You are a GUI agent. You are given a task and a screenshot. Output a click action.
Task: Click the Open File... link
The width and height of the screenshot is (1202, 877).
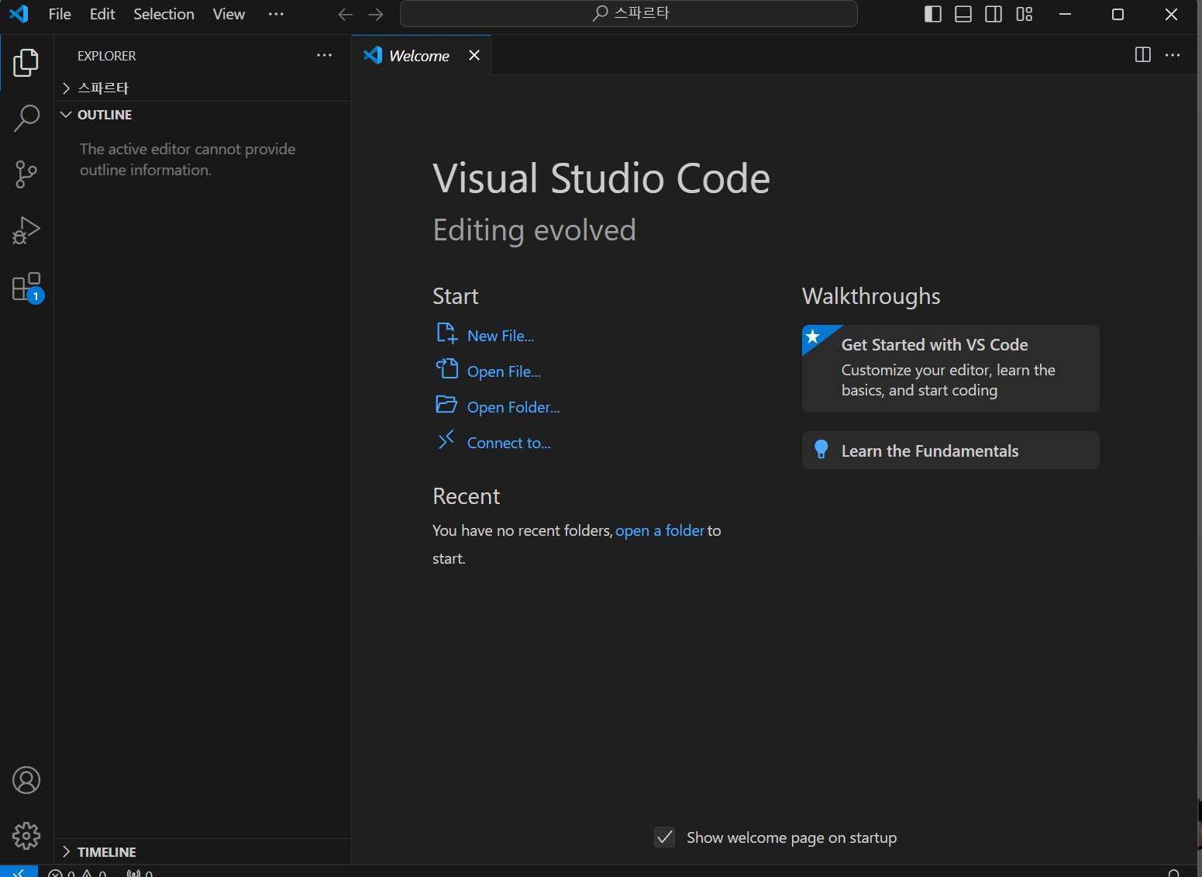tap(504, 371)
